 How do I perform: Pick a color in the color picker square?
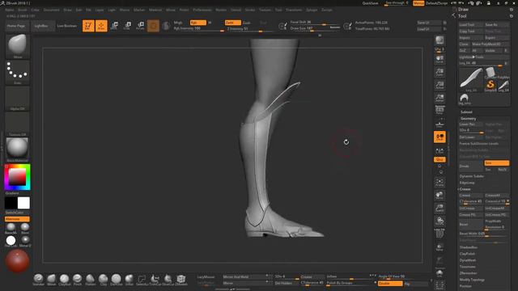coord(17,177)
